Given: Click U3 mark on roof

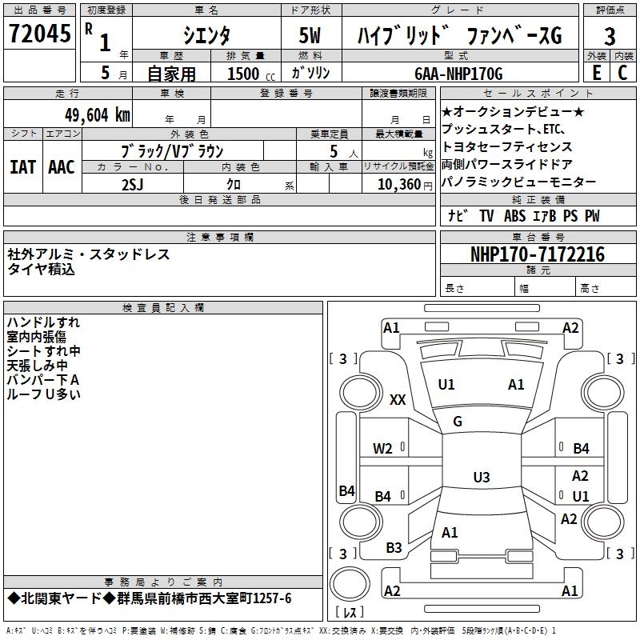Looking at the screenshot, I should point(482,477).
